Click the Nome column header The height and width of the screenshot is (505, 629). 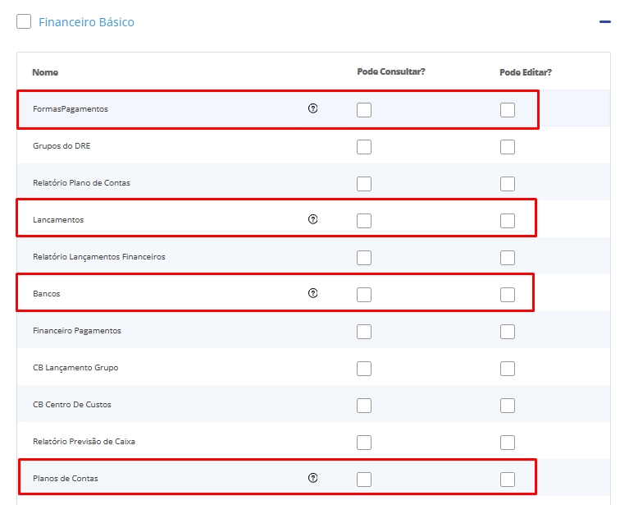45,72
